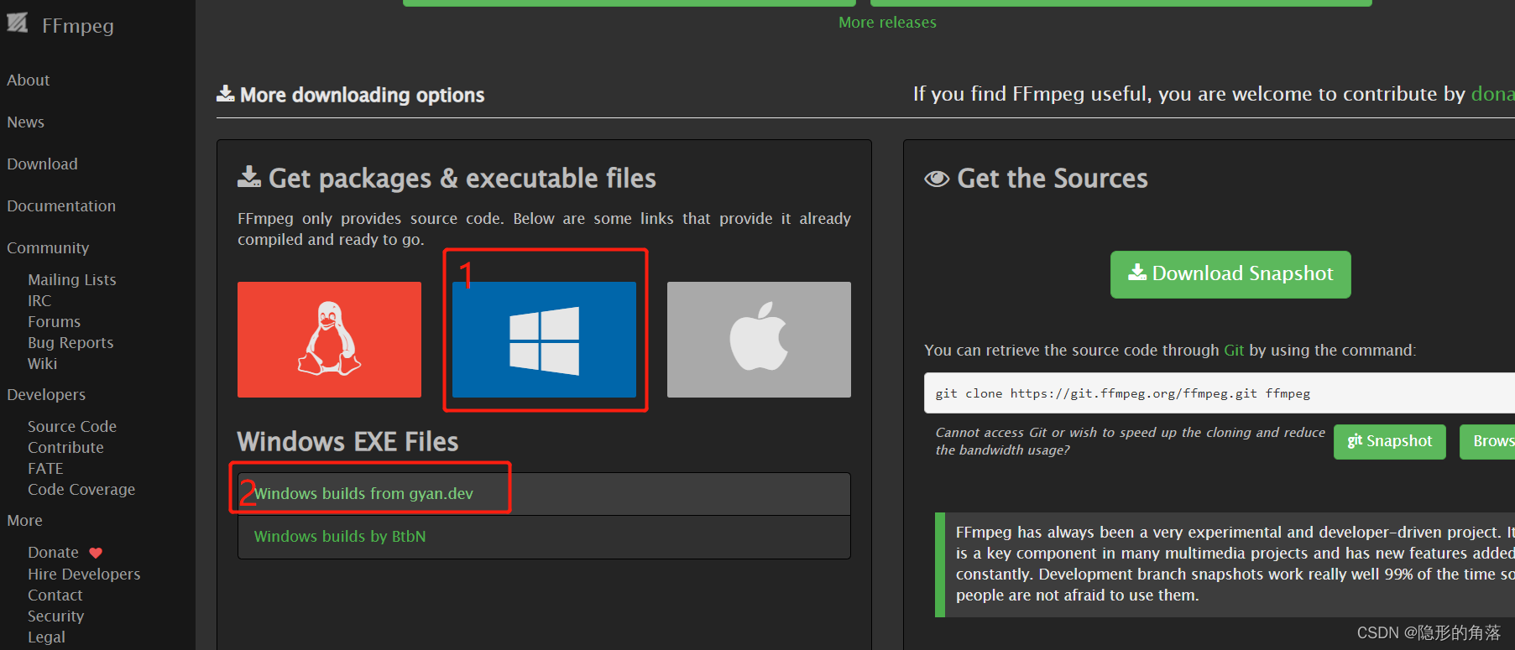Open the Legal link
The width and height of the screenshot is (1515, 650).
(46, 637)
